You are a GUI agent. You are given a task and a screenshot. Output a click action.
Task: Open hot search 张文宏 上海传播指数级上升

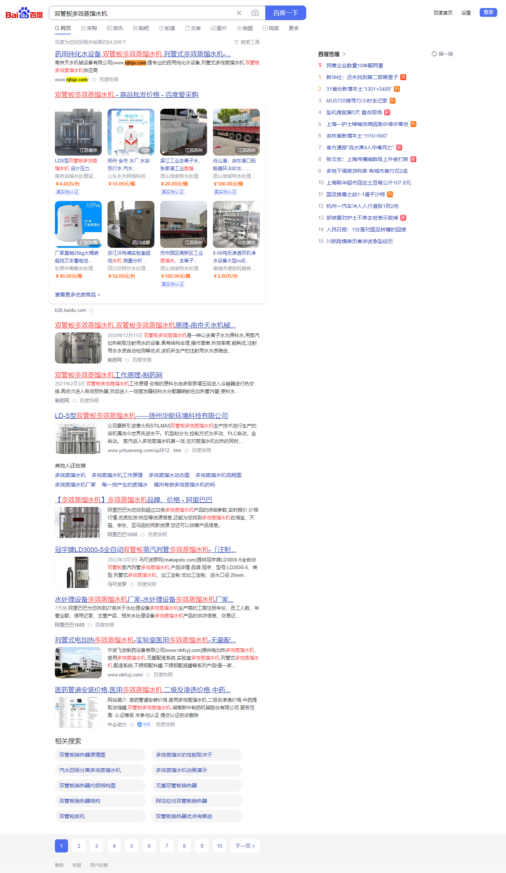click(x=367, y=159)
